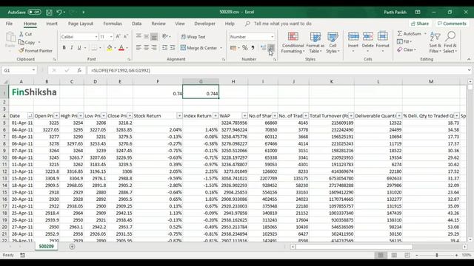The height and width of the screenshot is (266, 474).
Task: Click the Insert Function fx icon
Action: [x=79, y=70]
